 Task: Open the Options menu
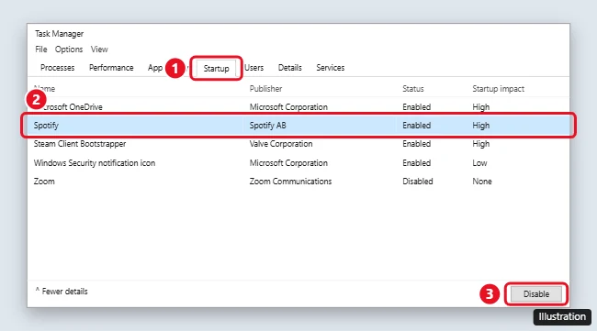click(69, 50)
